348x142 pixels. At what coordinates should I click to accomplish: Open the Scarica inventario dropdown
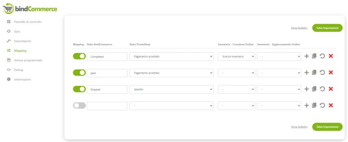tap(236, 57)
